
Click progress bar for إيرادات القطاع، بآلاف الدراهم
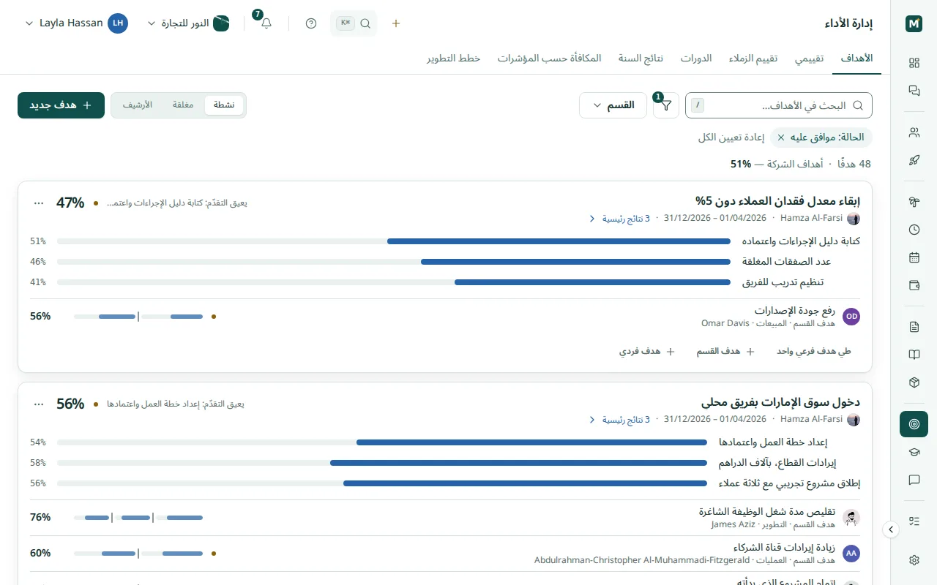pyautogui.click(x=382, y=463)
